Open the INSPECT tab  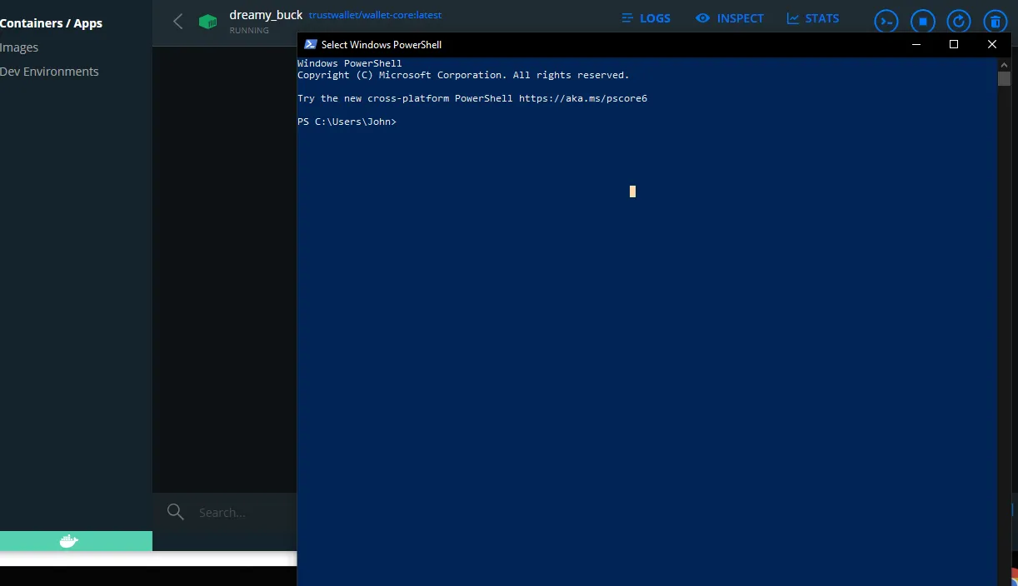[x=730, y=18]
